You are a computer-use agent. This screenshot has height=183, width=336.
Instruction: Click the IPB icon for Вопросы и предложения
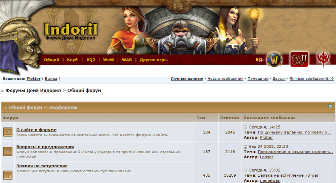[x=8, y=151]
